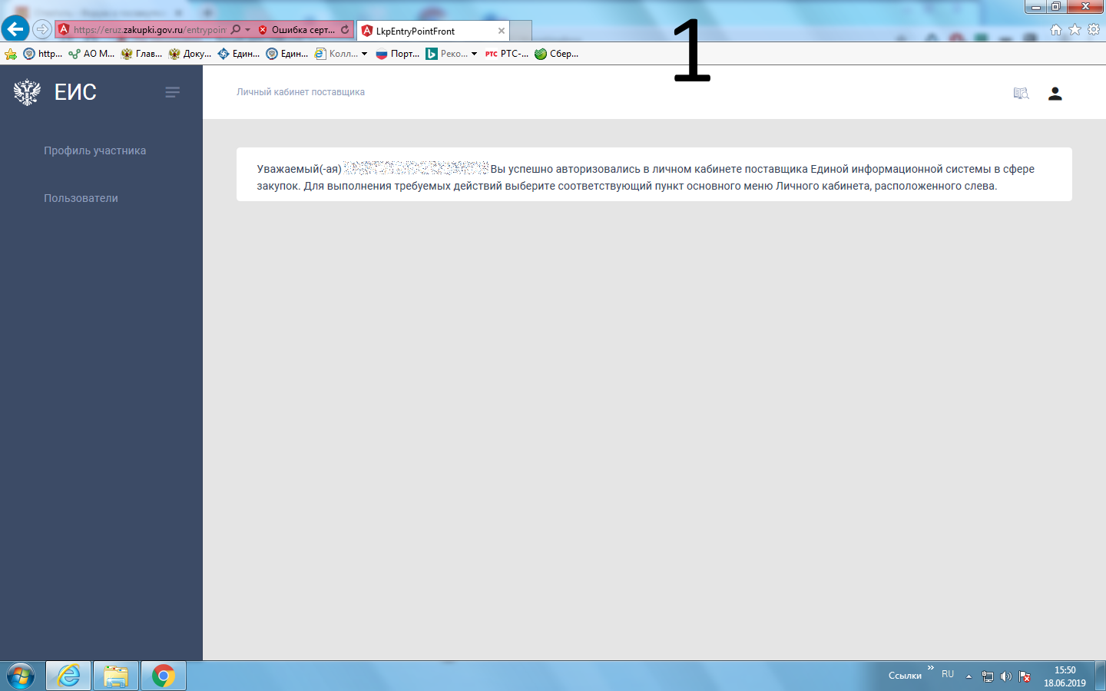Open Пользователи in sidebar menu
This screenshot has width=1106, height=691.
coord(81,198)
